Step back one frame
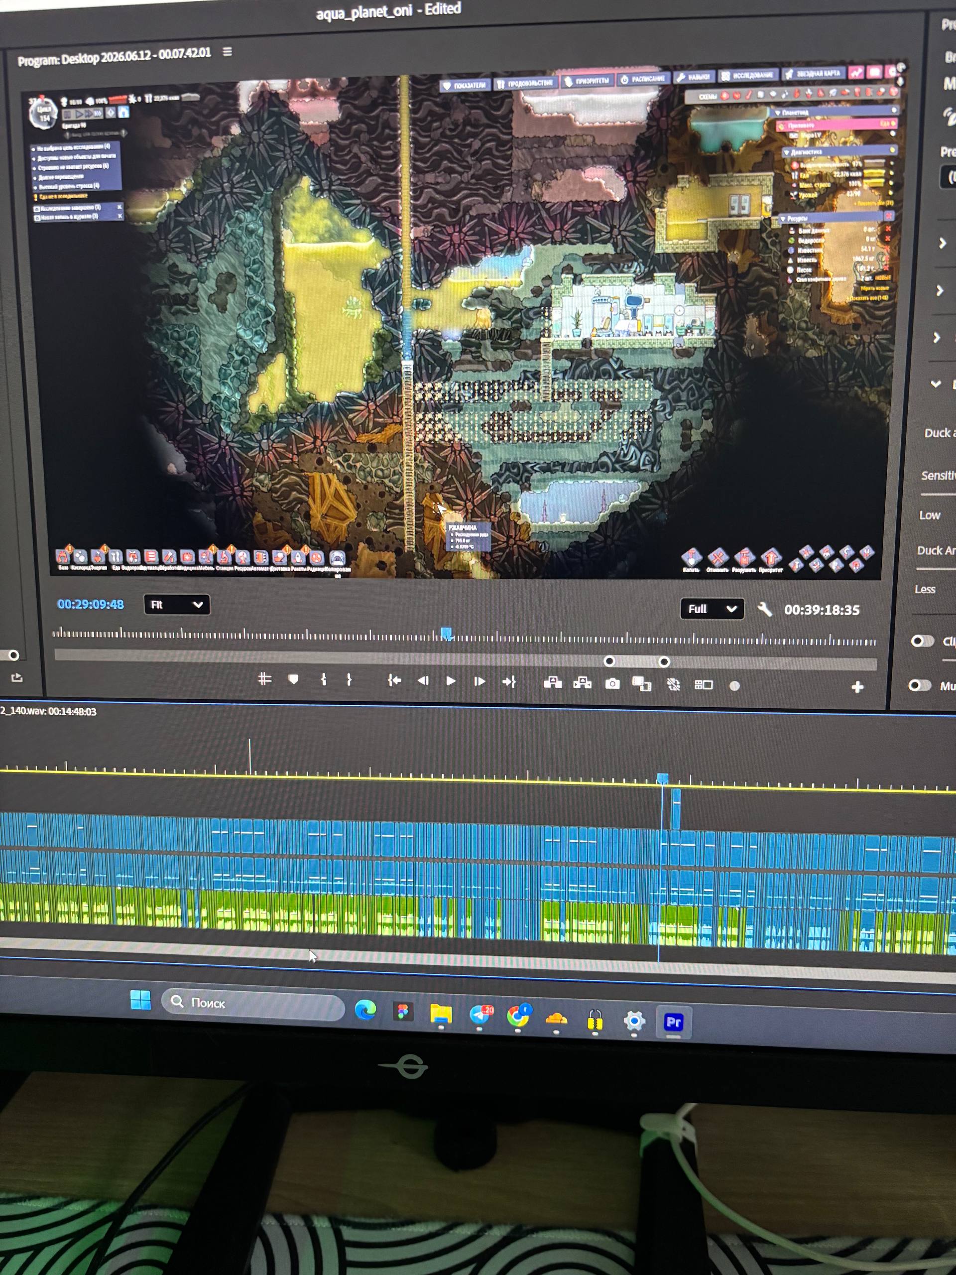 point(423,681)
